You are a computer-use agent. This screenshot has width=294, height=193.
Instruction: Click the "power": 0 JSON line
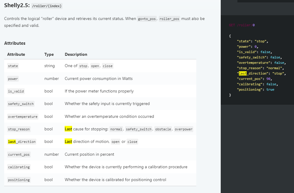pyautogui.click(x=248, y=47)
